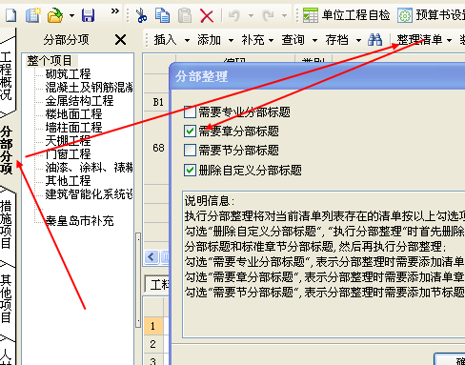
Task: Uncheck the 删除自定义分部标题 checkbox
Action: tap(190, 170)
